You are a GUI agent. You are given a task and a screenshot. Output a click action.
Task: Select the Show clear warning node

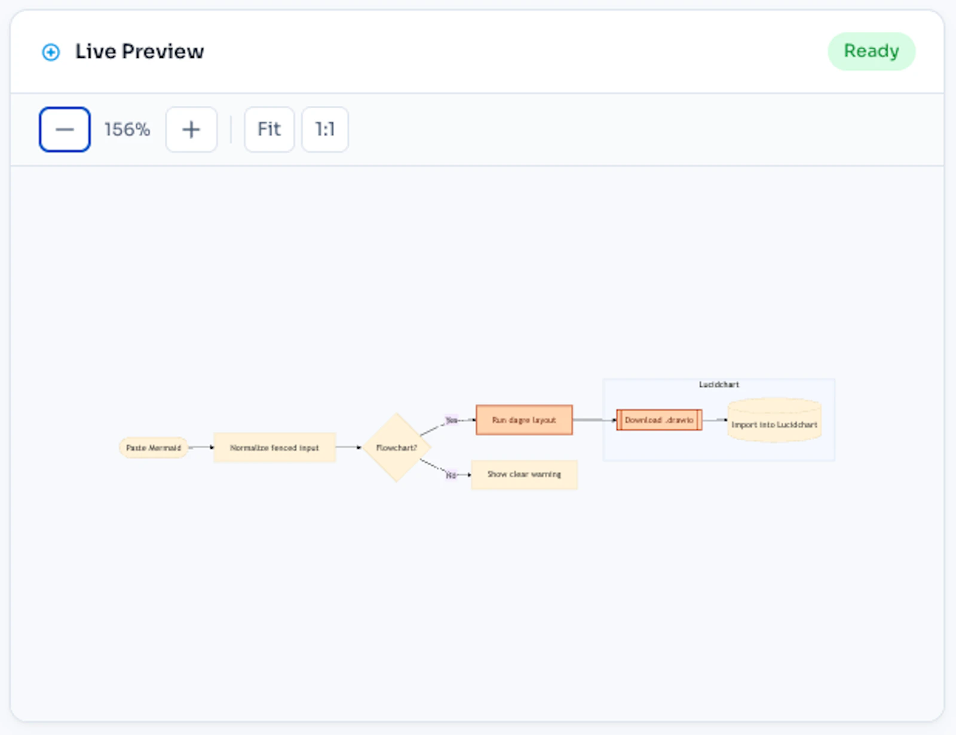(x=524, y=474)
